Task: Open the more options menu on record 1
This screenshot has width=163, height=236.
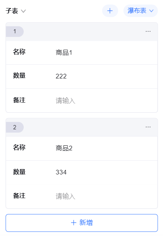Action: tap(148, 31)
